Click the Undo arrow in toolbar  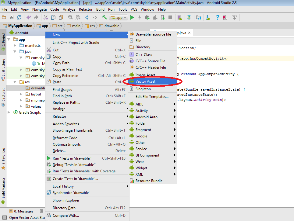29,18
